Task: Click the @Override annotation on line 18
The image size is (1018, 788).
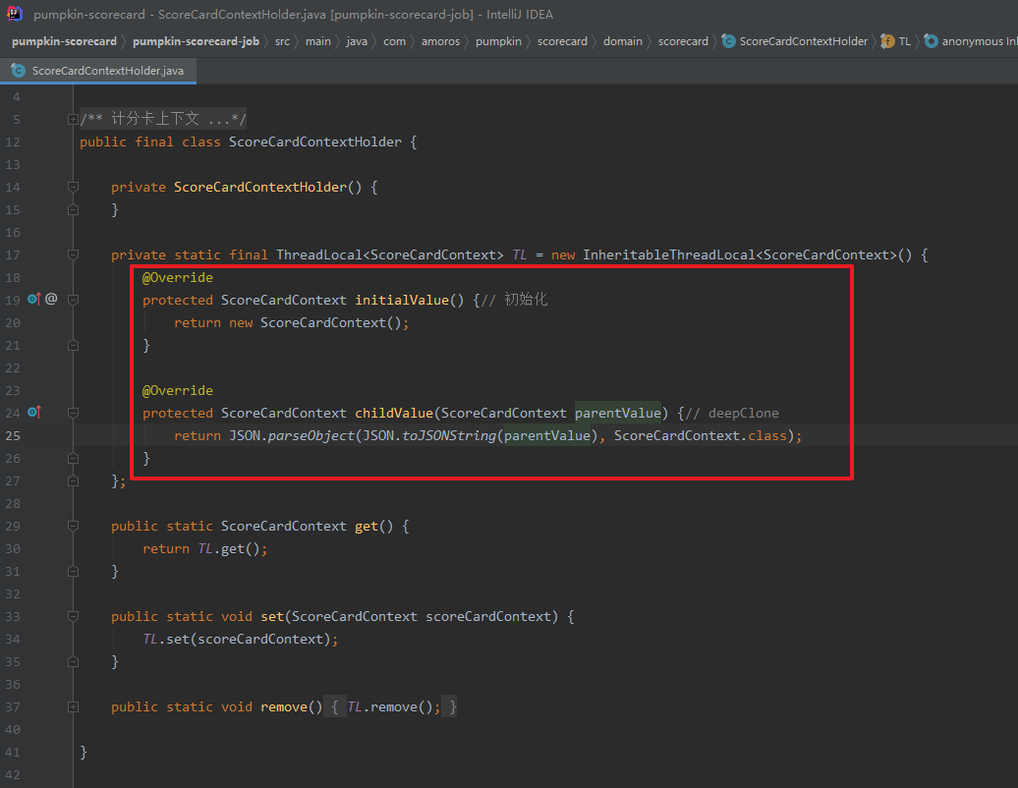Action: tap(178, 277)
